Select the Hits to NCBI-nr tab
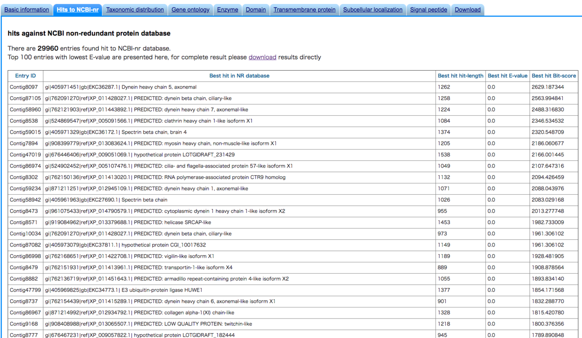Viewport: 582px width, 338px height. (78, 10)
